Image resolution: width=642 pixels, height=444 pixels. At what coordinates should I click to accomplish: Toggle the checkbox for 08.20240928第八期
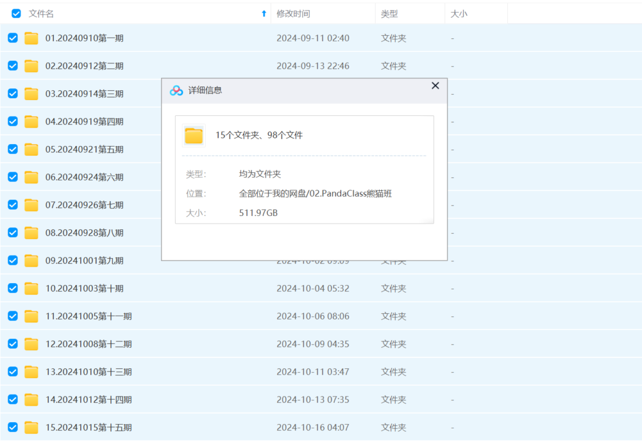(x=13, y=232)
